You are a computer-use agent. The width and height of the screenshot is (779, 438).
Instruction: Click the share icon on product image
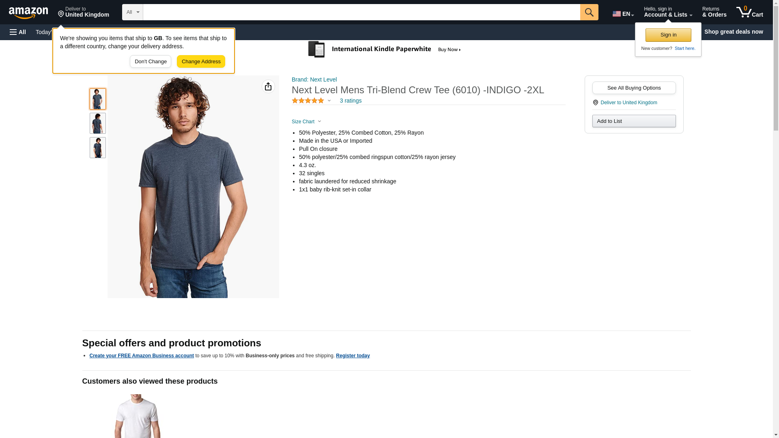(268, 86)
